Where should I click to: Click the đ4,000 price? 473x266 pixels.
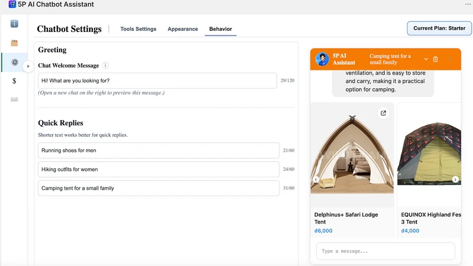[410, 231]
